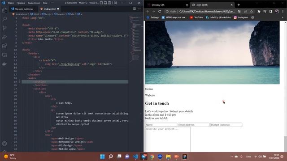Image resolution: width=287 pixels, height=161 pixels.
Task: Open Accounts menu in VS Code
Action: pyautogui.click(x=4, y=144)
